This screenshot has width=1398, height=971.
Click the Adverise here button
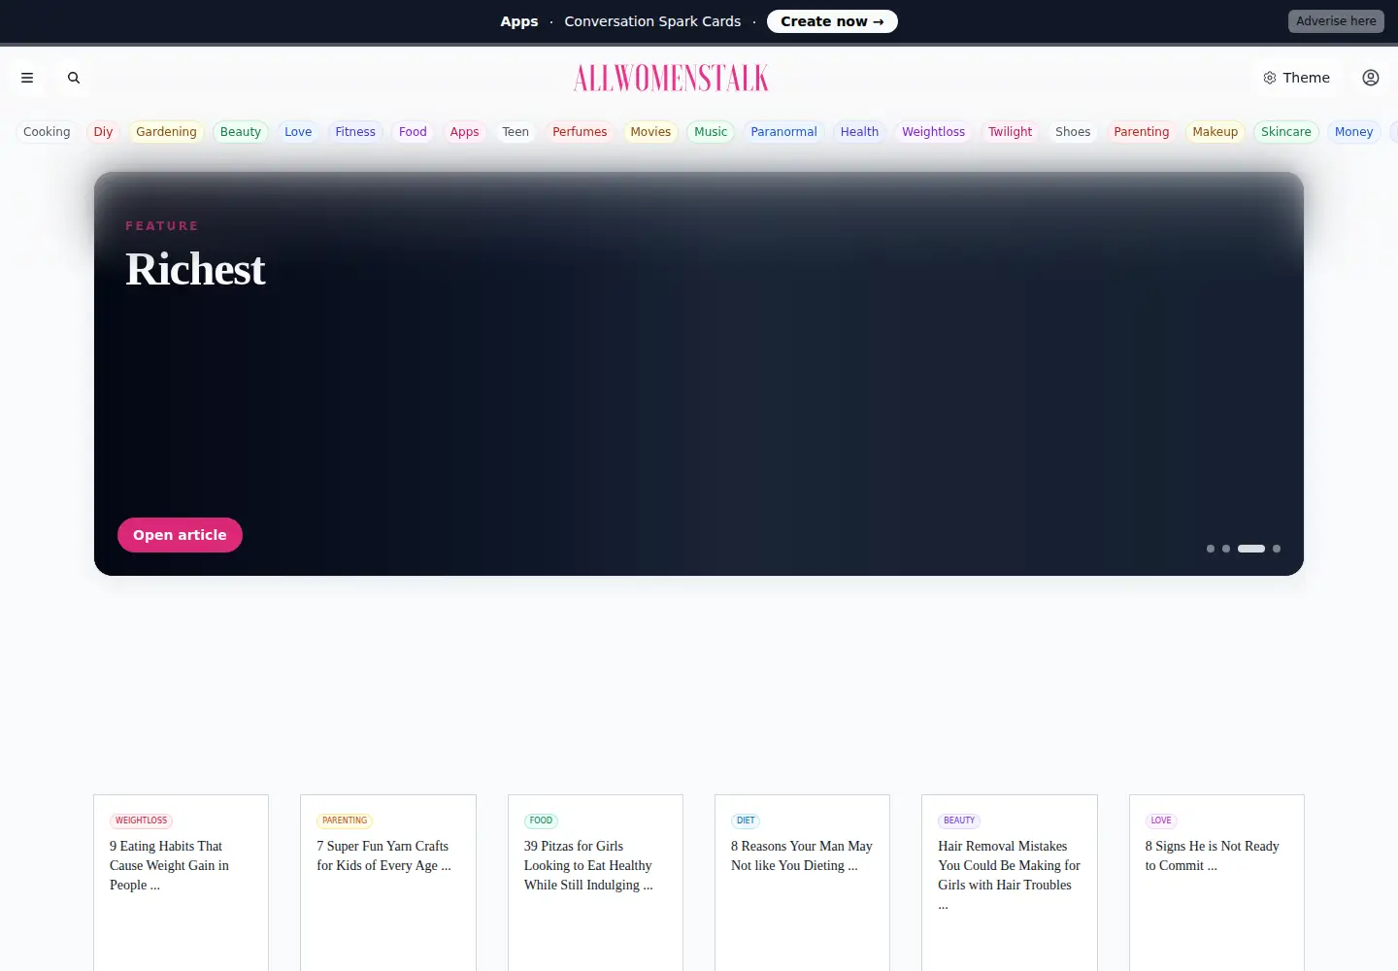(x=1336, y=21)
